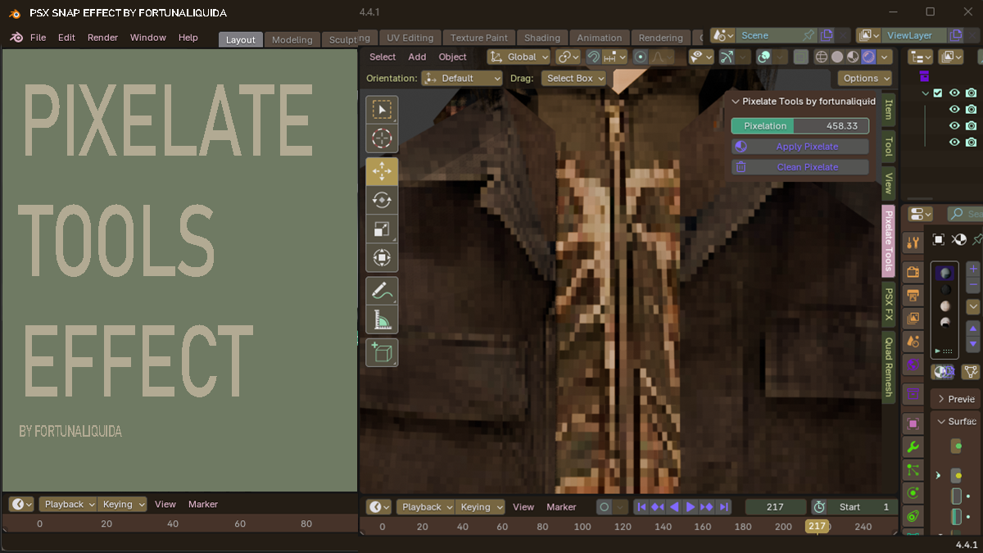Toggle snapping magnet button

(x=594, y=57)
